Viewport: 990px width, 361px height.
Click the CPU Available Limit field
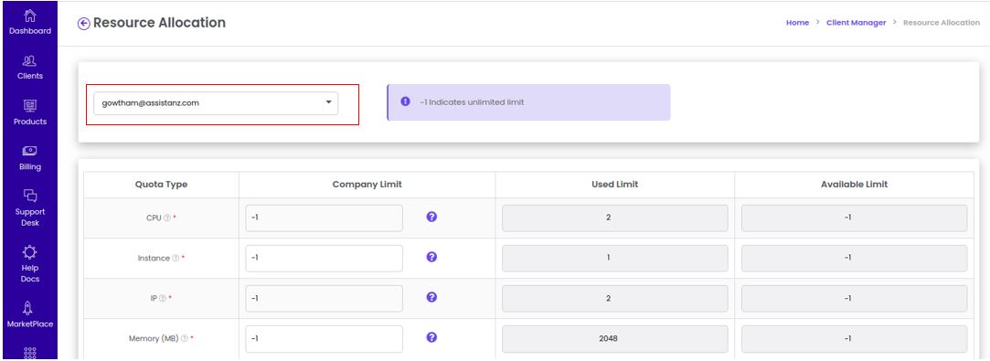click(x=855, y=218)
